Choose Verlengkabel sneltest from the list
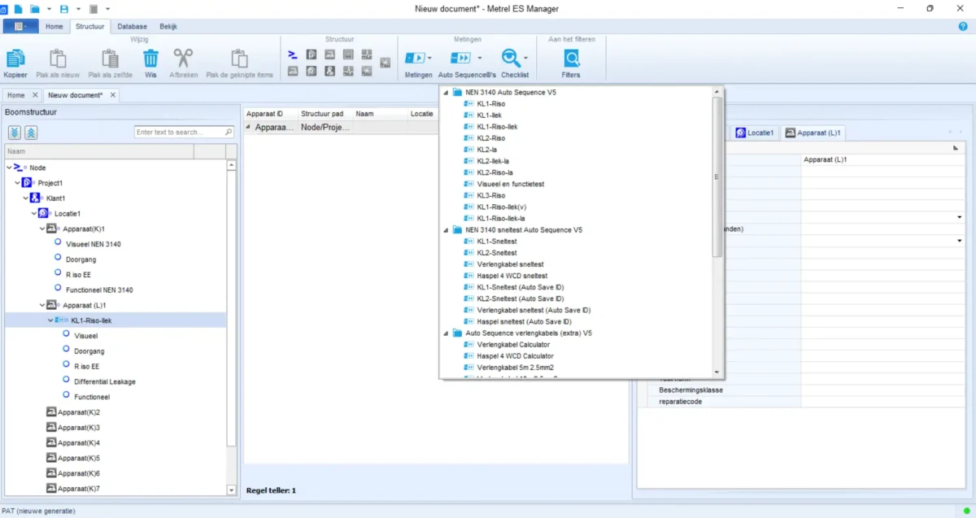This screenshot has width=976, height=518. point(510,264)
